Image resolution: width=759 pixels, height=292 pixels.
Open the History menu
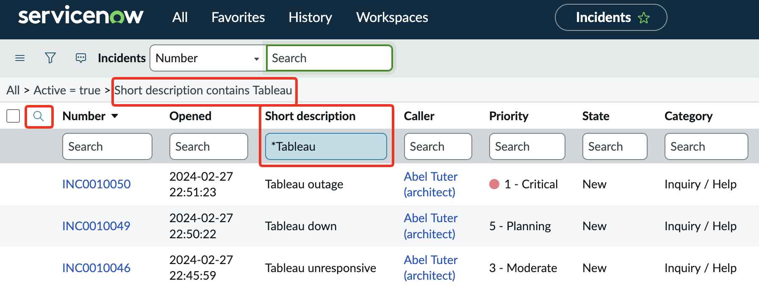310,17
